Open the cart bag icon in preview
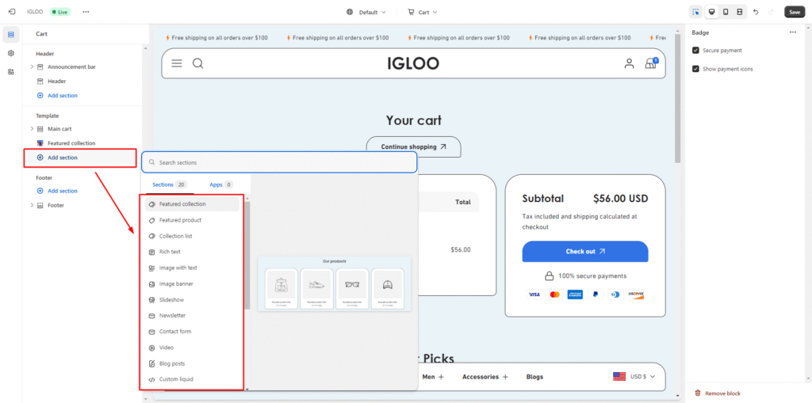This screenshot has width=812, height=403. click(x=651, y=63)
